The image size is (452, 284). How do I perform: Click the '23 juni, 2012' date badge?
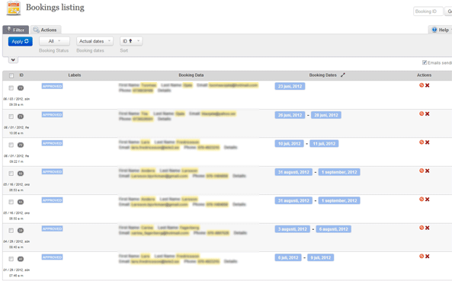tap(290, 86)
